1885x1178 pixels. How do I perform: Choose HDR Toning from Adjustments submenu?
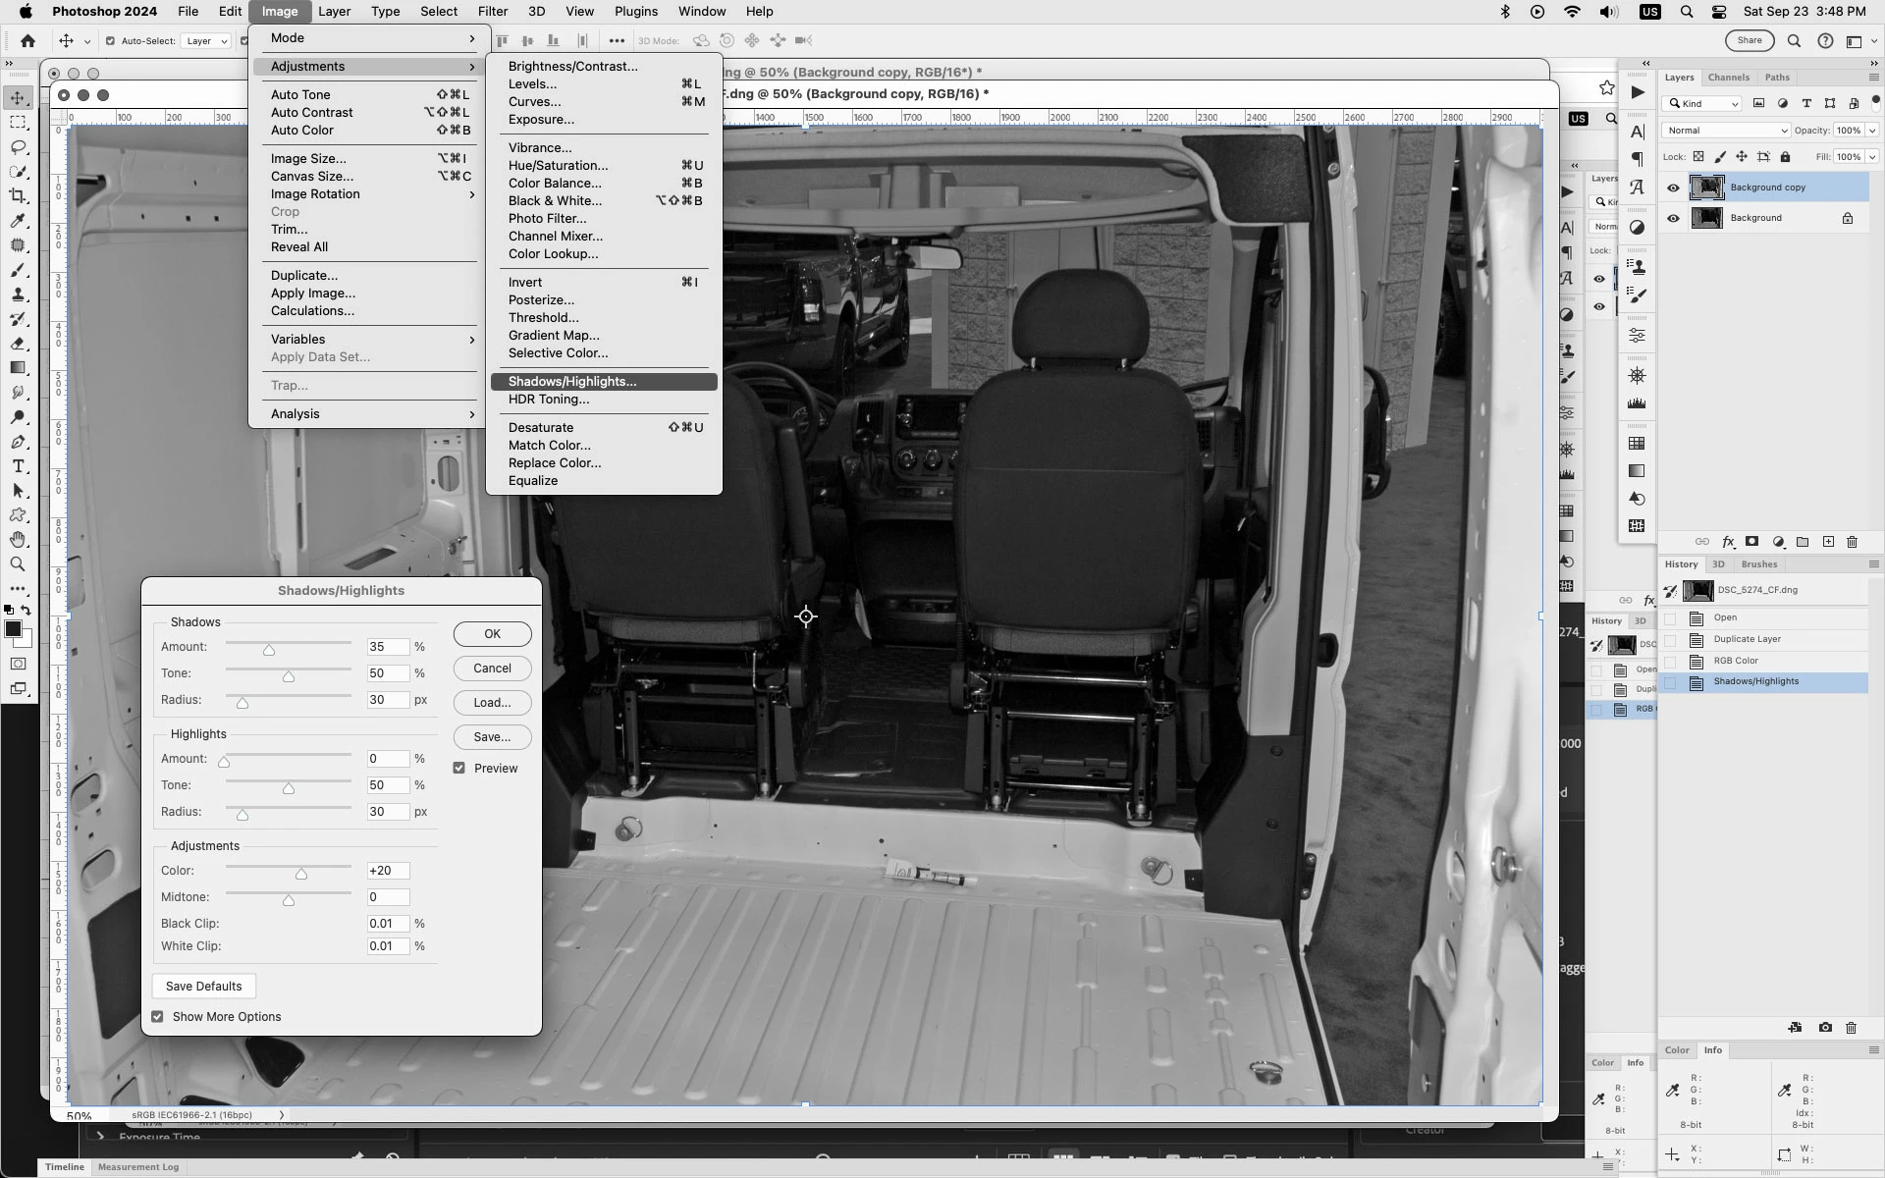coord(548,400)
